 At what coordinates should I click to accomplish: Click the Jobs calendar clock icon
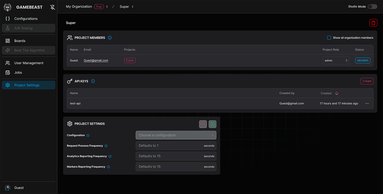(8, 72)
